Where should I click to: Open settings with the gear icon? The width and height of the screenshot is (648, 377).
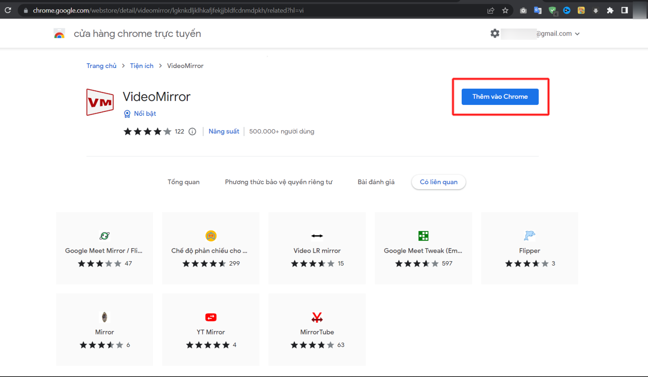pyautogui.click(x=495, y=34)
